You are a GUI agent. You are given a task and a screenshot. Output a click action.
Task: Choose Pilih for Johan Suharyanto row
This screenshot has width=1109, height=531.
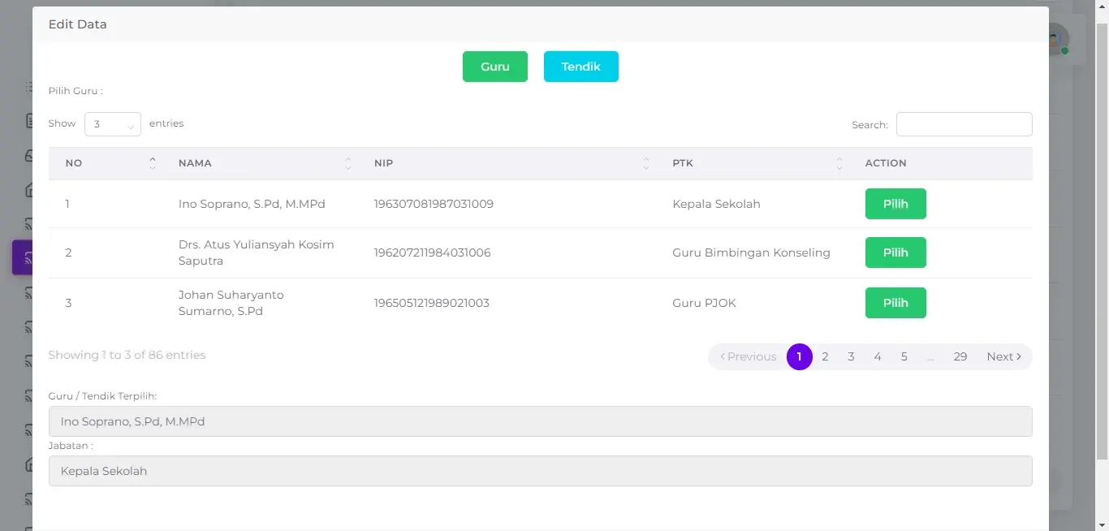pos(895,303)
